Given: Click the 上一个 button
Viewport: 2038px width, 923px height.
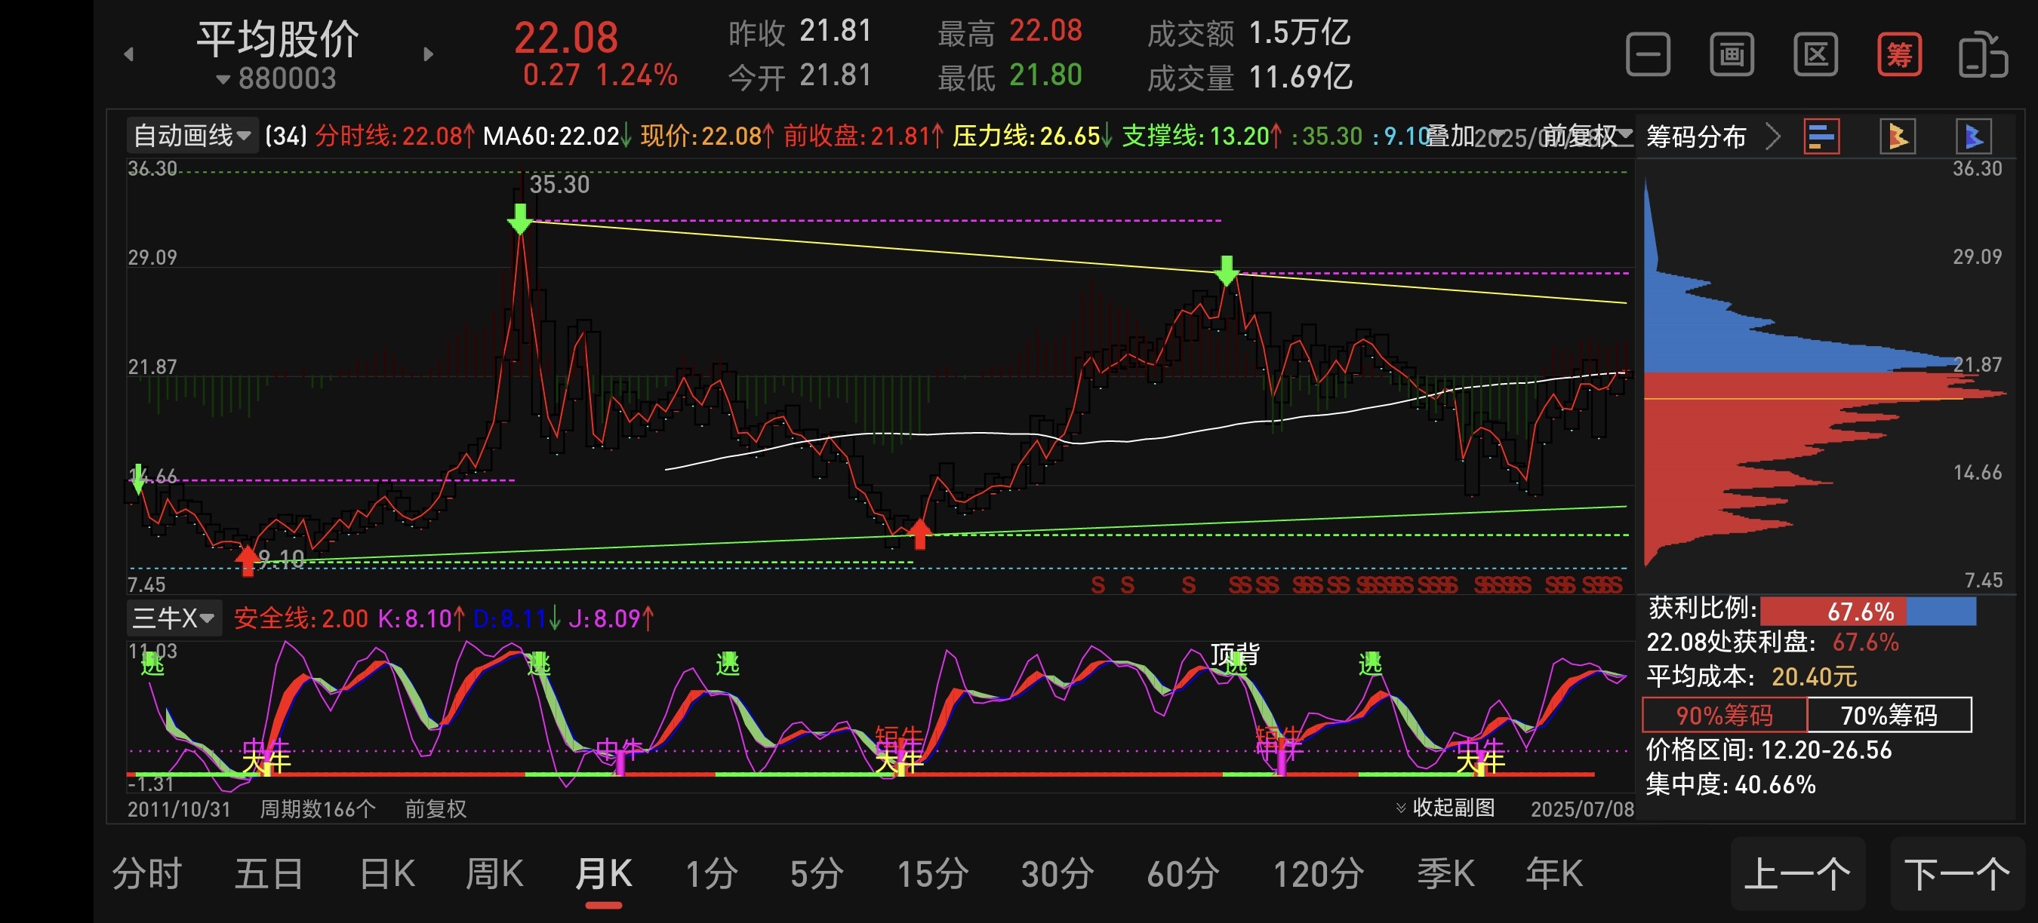Looking at the screenshot, I should click(x=1797, y=874).
